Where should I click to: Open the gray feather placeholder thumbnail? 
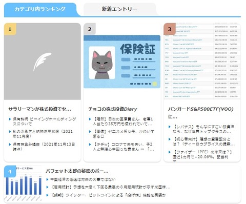coord(43,62)
